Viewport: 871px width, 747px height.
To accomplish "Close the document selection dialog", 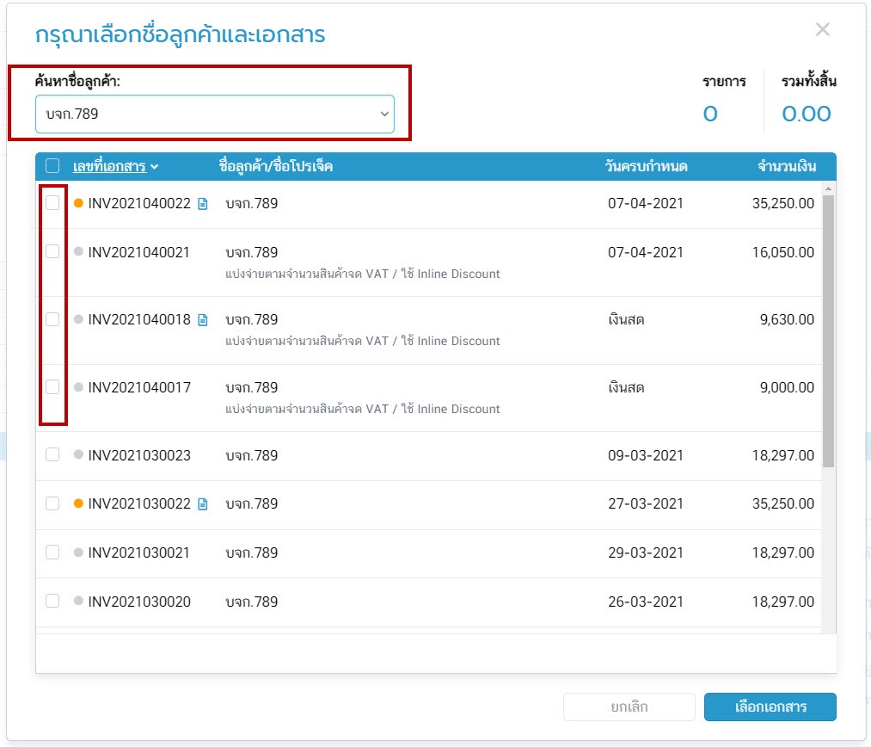I will tap(822, 30).
